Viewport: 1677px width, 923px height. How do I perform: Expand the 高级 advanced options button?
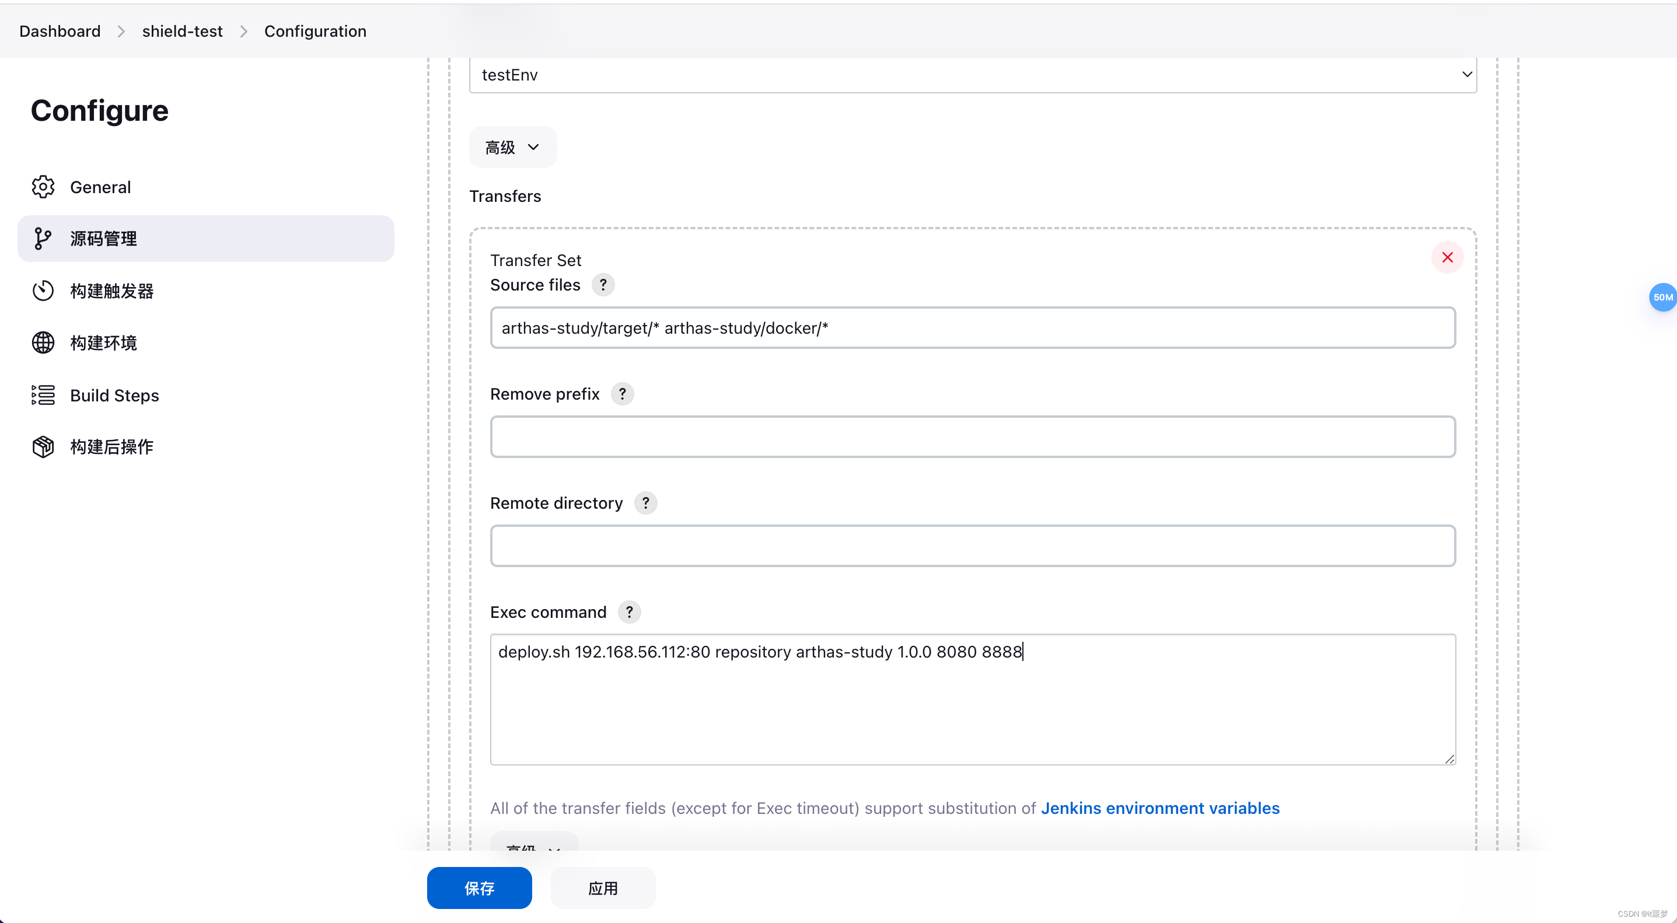[x=512, y=147]
